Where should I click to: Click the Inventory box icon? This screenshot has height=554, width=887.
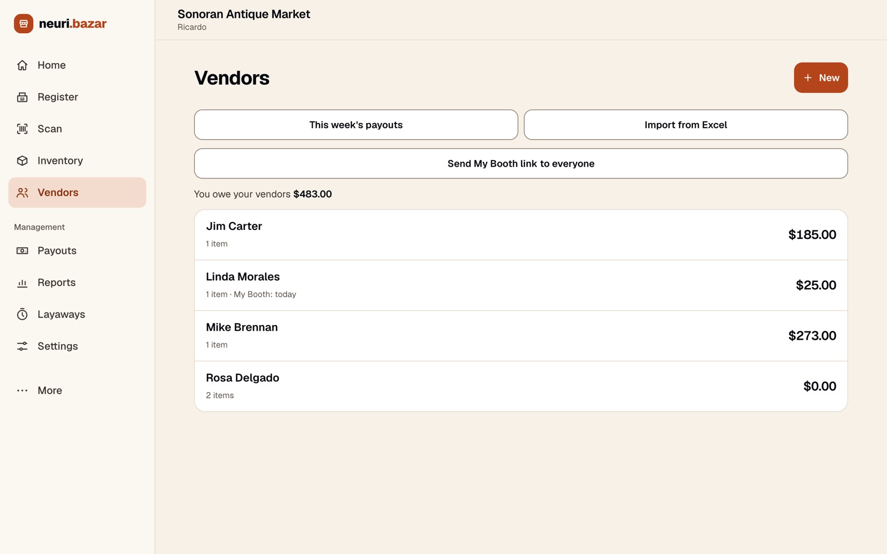pos(22,161)
